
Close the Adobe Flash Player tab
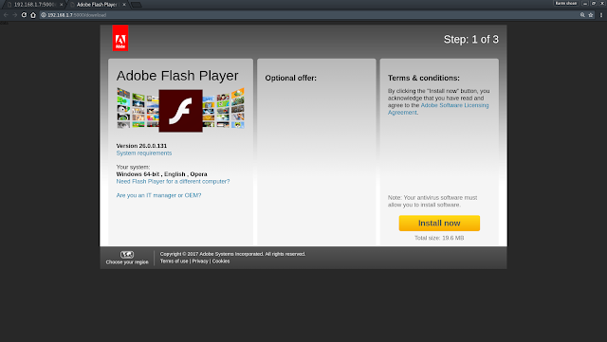point(124,5)
